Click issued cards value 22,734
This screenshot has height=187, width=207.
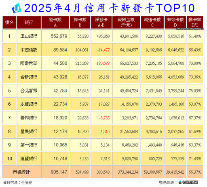point(60,104)
